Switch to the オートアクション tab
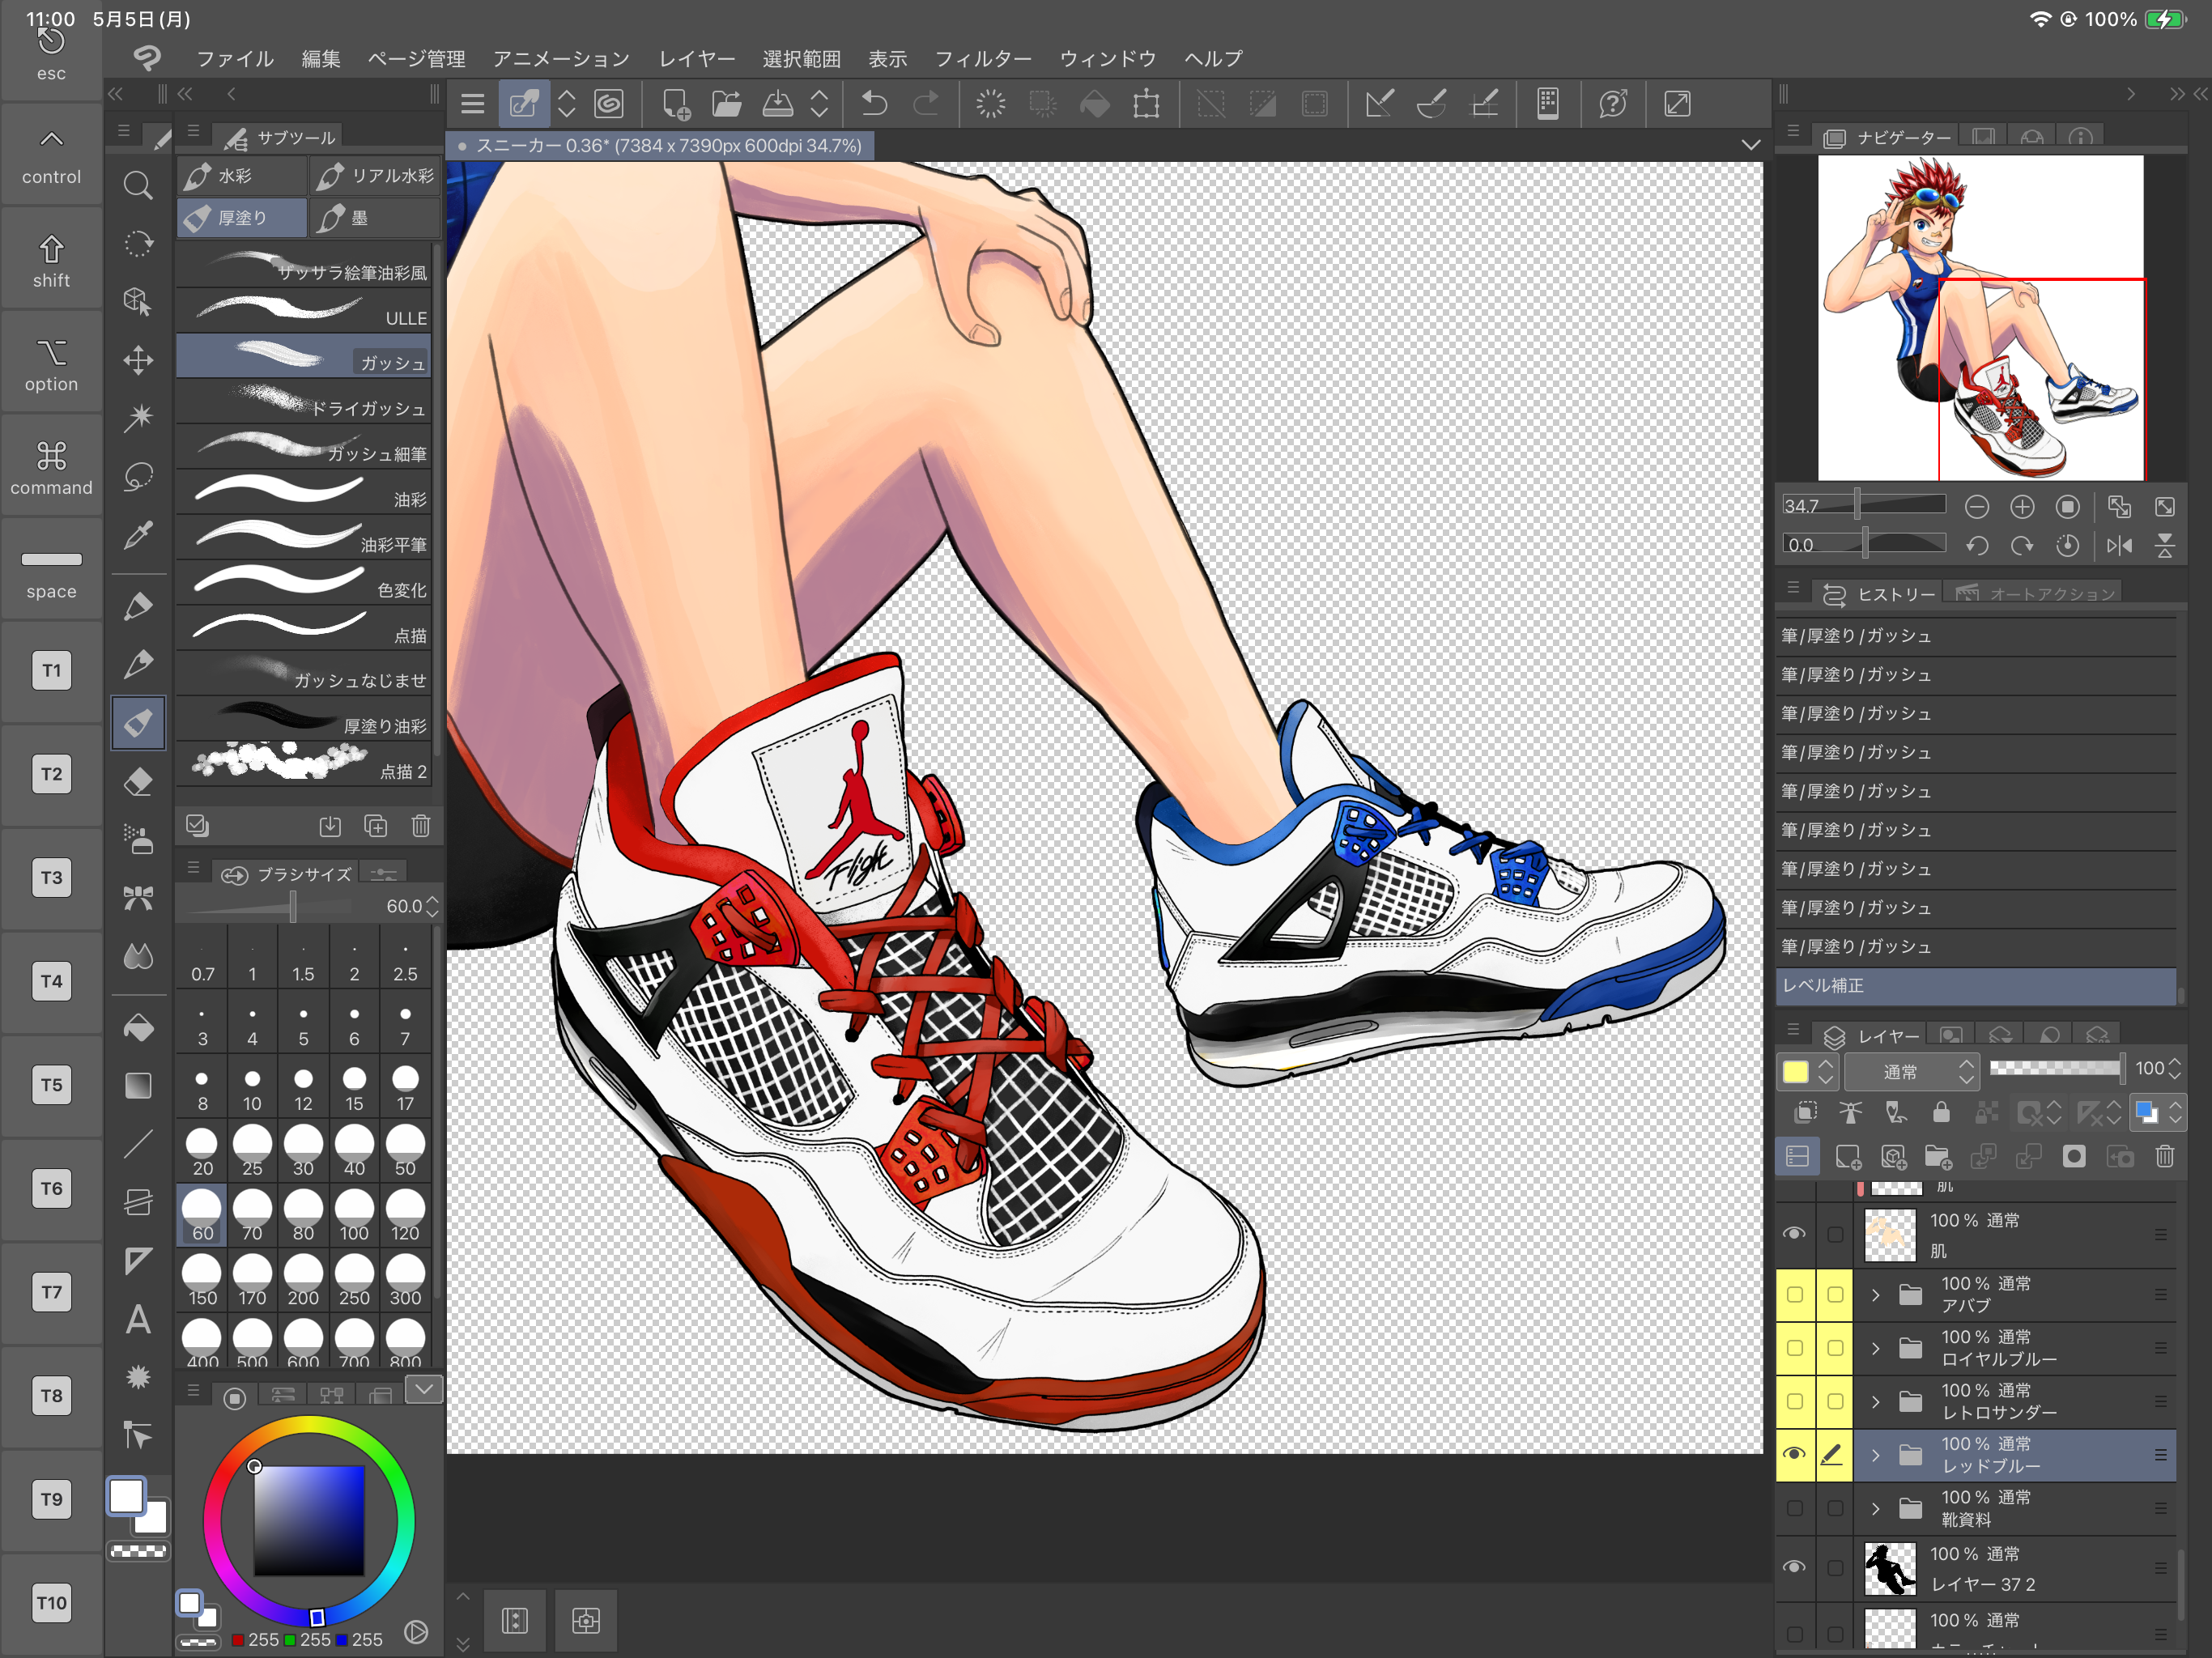The image size is (2212, 1658). (x=2035, y=593)
